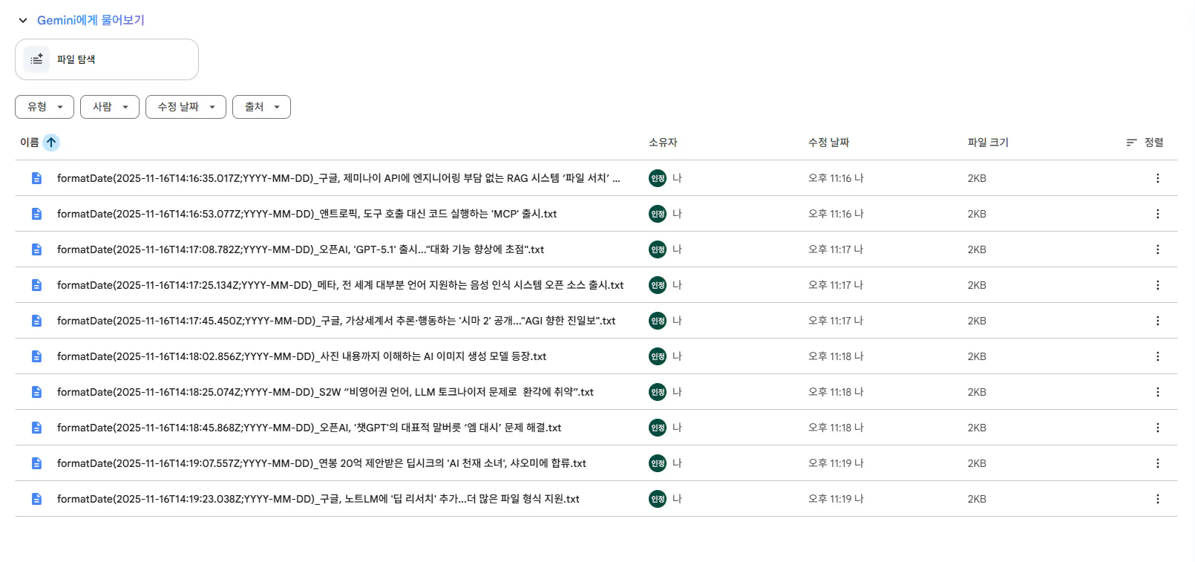Click the file icon for the 앤트로픽 'MCP' 출시 file

pos(36,214)
